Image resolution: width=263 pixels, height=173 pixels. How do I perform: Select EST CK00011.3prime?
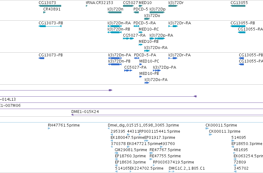click(x=210, y=135)
